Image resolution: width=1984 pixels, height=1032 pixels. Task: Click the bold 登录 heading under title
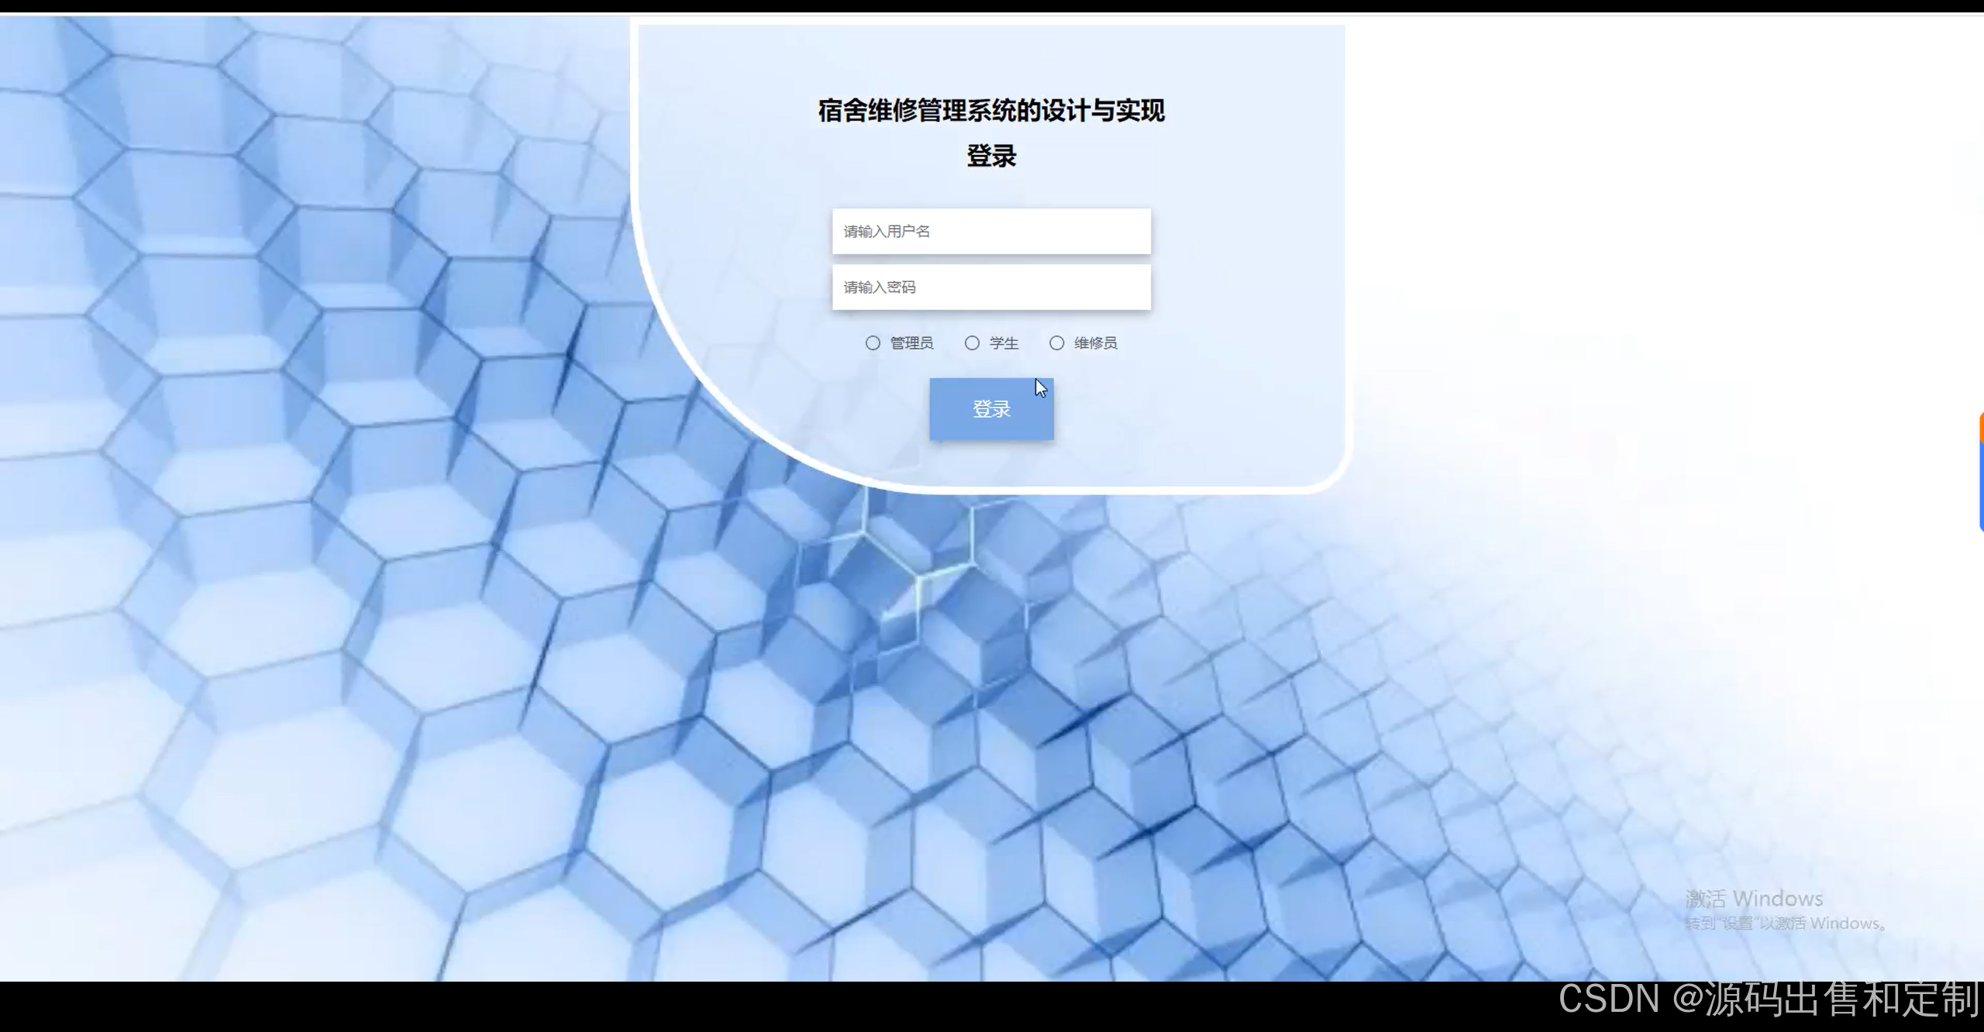(991, 156)
